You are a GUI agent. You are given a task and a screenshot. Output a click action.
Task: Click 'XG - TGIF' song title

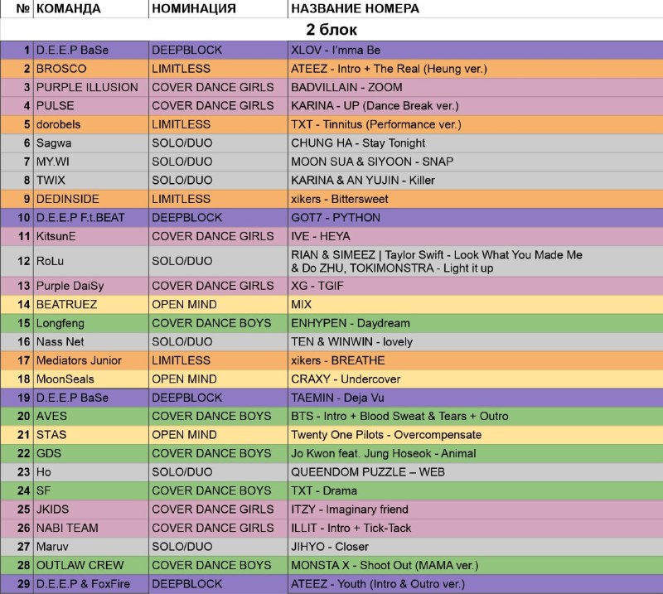317,286
